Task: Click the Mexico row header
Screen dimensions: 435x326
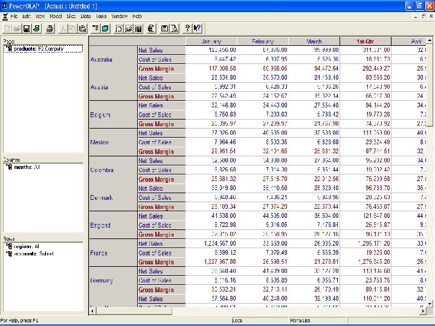Action: tap(113, 142)
